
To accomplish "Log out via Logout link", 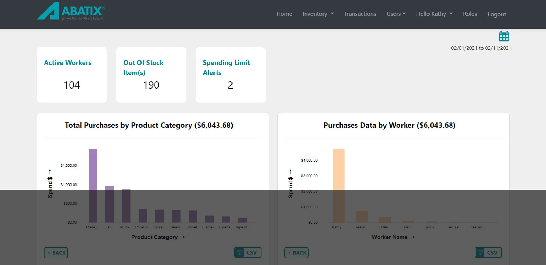I will 496,14.
